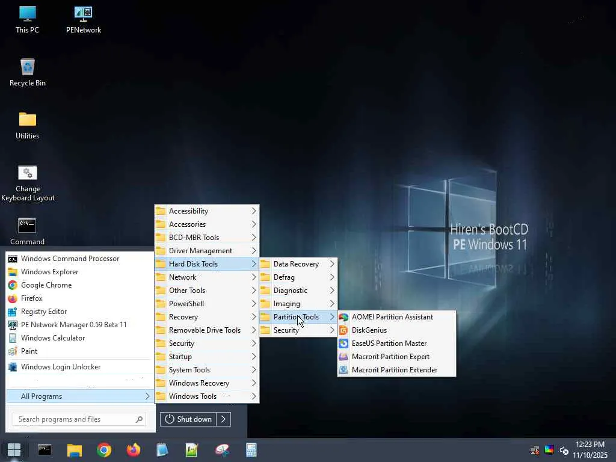Expand Windows Recovery submenu
This screenshot has height=462, width=616.
207,383
